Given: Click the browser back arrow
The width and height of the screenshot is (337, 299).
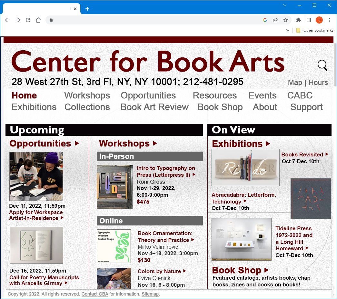Looking at the screenshot, I should [7, 20].
